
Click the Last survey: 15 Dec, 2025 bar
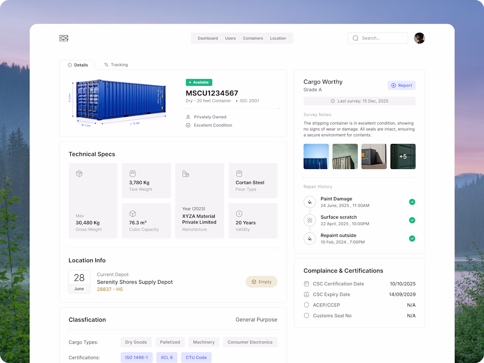click(x=359, y=101)
